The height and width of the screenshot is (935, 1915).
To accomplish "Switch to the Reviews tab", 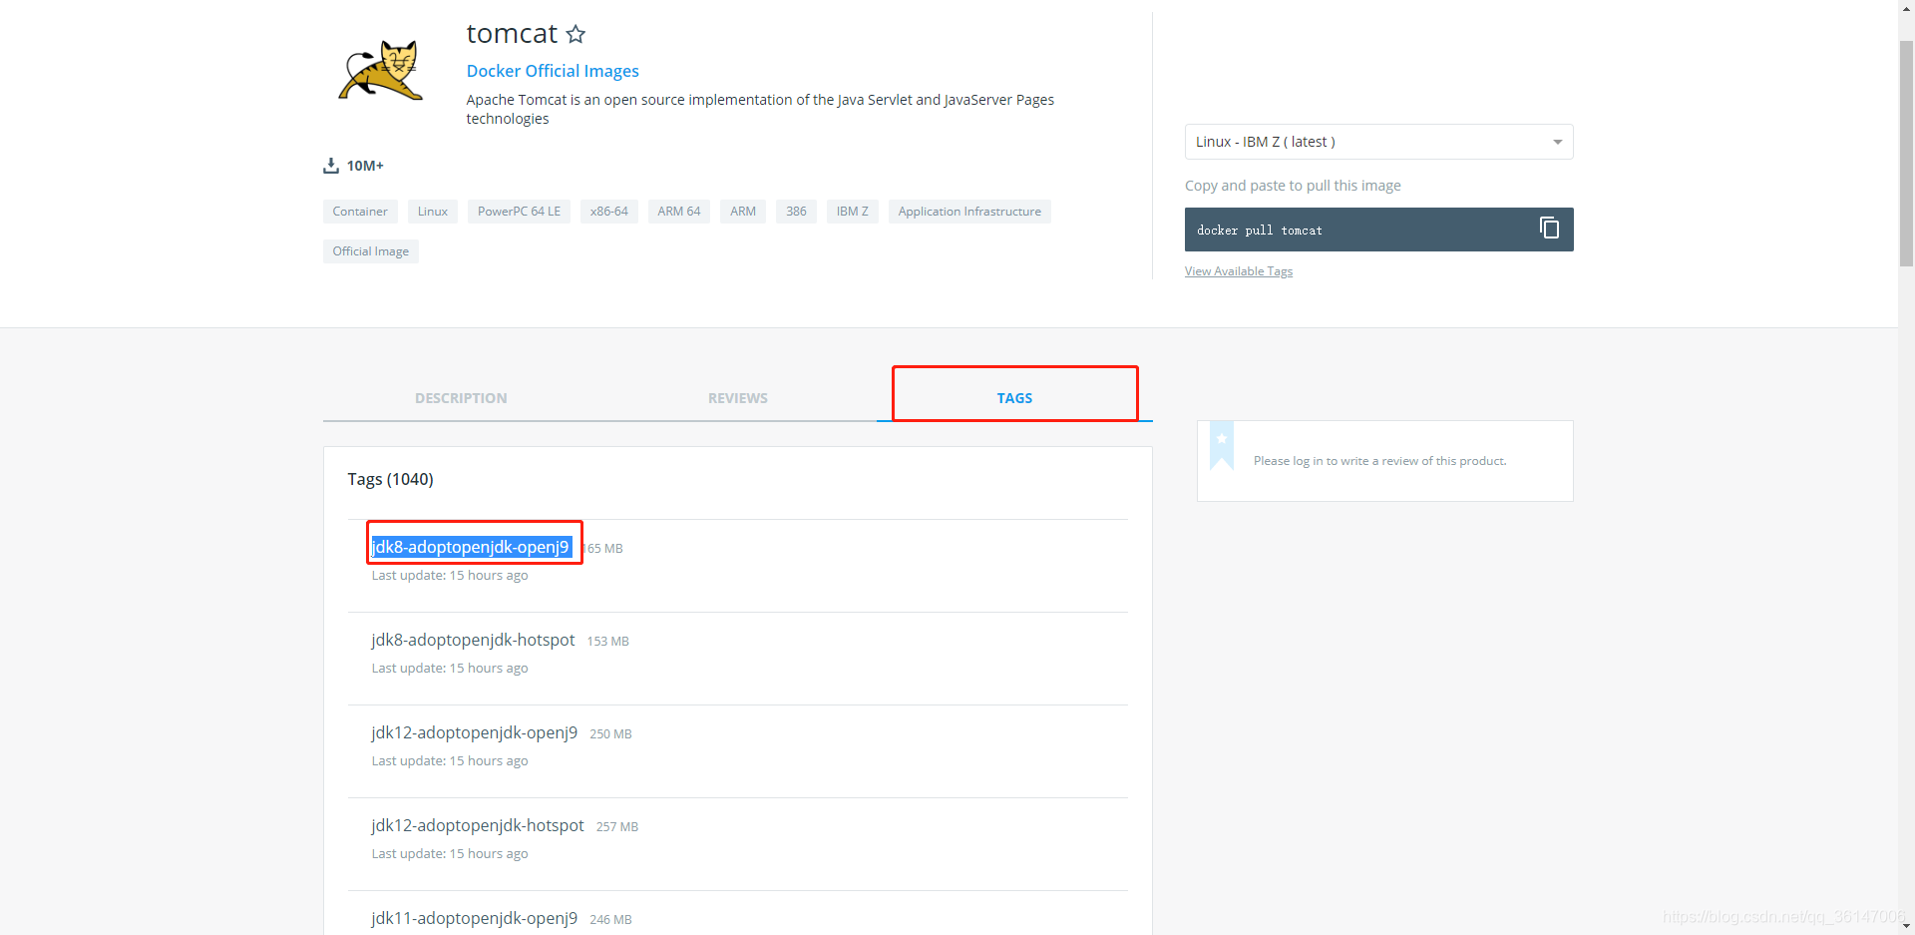I will [738, 398].
